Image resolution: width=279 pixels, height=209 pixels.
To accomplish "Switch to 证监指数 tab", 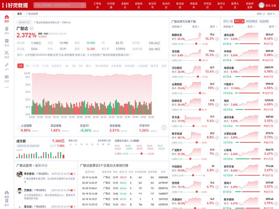I will coord(264,21).
